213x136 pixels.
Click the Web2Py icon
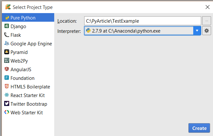7,60
